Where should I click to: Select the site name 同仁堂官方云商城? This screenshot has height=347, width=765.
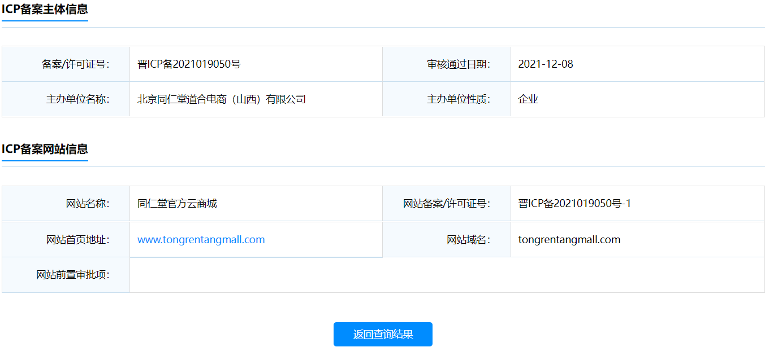point(177,204)
